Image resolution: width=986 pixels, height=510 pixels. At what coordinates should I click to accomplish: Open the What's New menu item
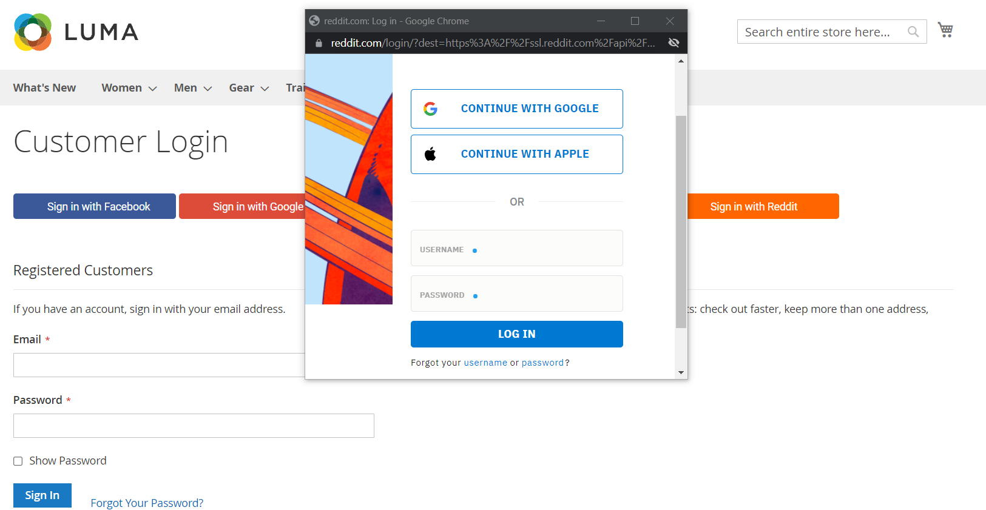(44, 88)
